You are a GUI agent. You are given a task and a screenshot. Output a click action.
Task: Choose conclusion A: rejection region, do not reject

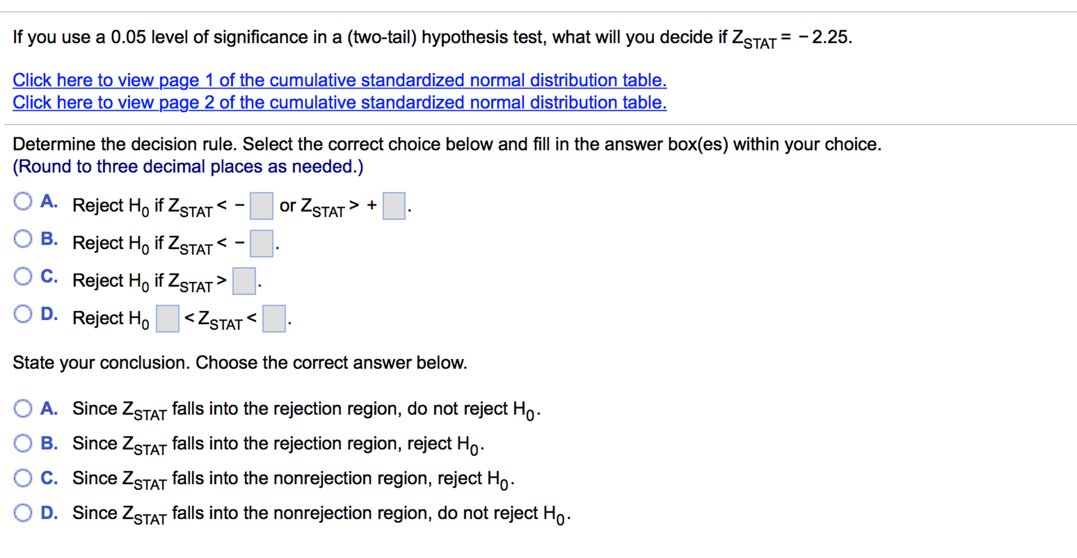click(x=23, y=408)
